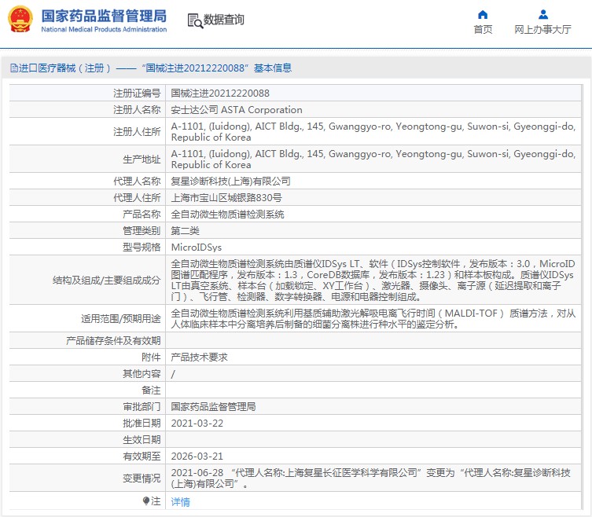Click National Medical Products Administration text
Image resolution: width=592 pixels, height=517 pixels.
pyautogui.click(x=104, y=29)
